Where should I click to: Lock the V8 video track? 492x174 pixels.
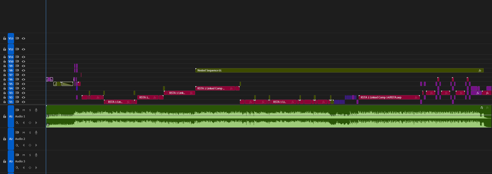[x=5, y=70]
